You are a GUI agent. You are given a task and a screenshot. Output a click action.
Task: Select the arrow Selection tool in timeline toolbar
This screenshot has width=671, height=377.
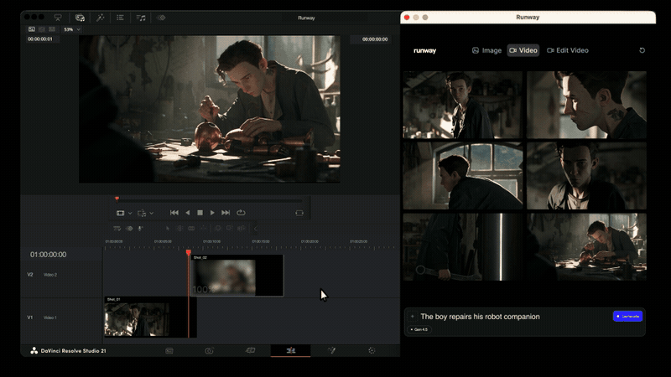[168, 229]
